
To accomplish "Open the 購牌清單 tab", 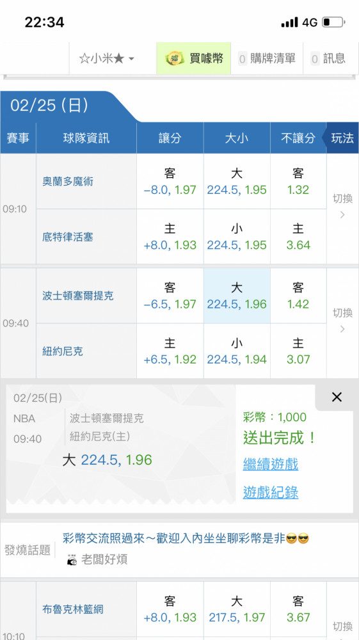I will click(267, 58).
